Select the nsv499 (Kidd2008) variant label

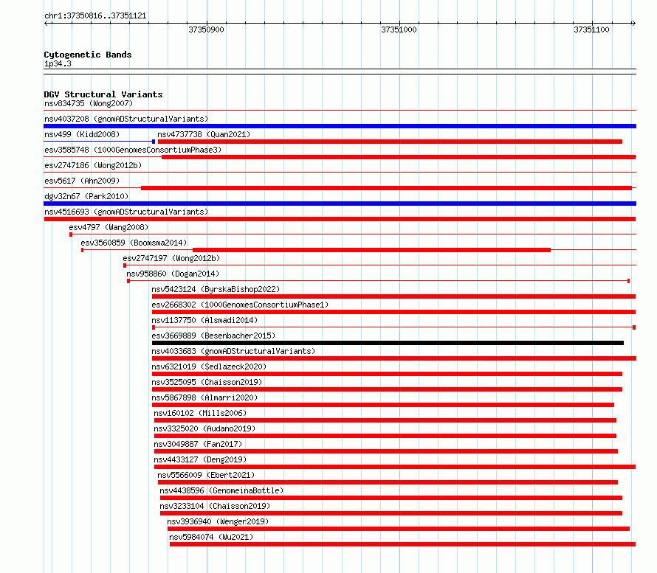click(x=82, y=134)
